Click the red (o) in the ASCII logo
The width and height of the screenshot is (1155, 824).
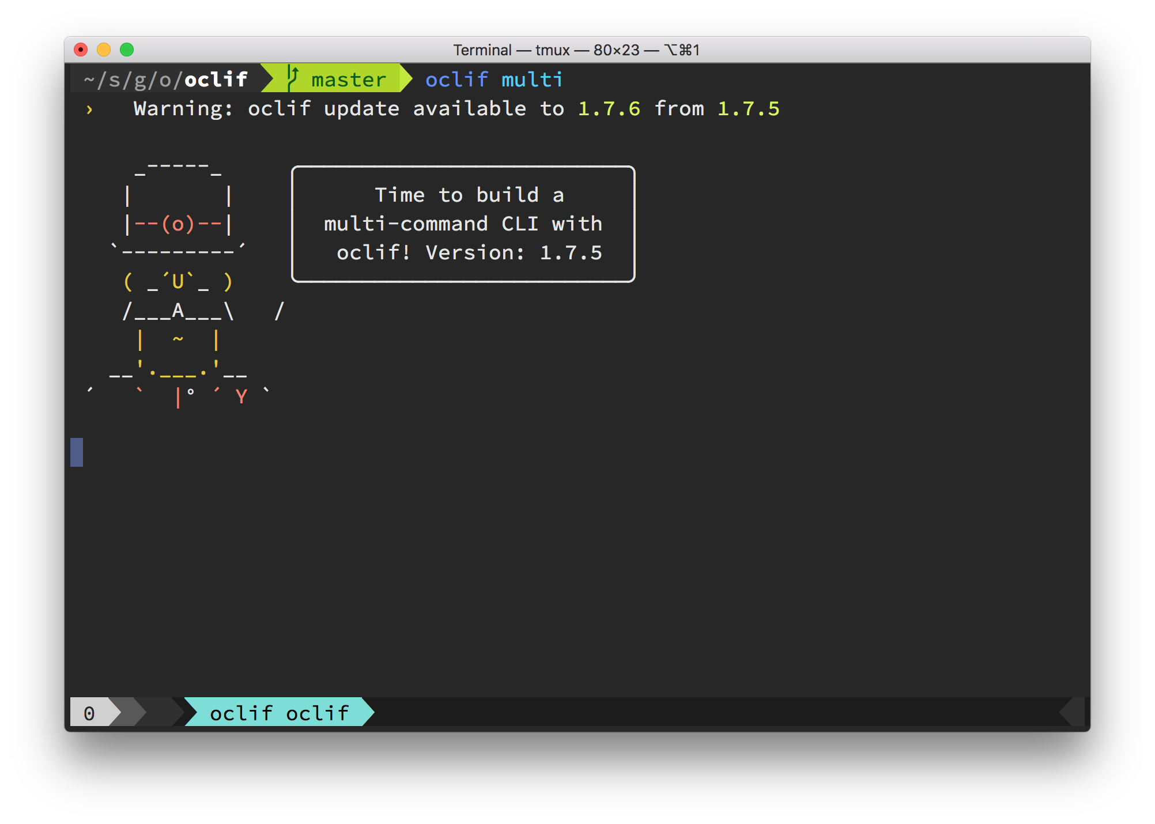point(179,224)
